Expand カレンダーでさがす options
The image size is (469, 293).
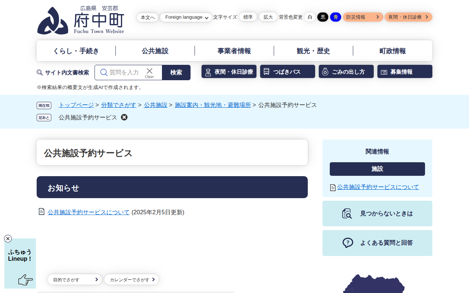(131, 279)
